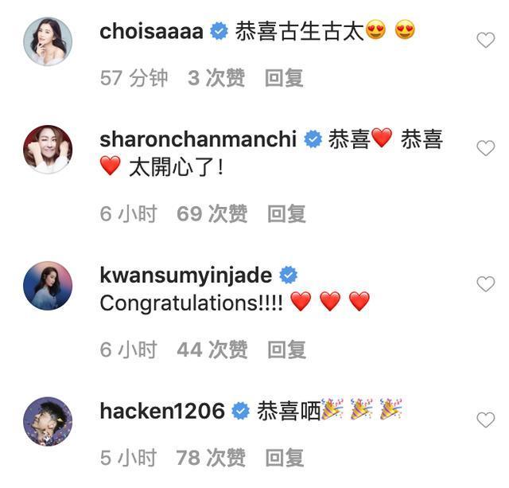Open sharonchanmanchi's profile avatar
The height and width of the screenshot is (488, 509).
48,150
